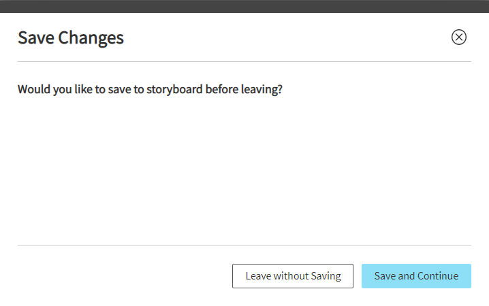
Task: Confirm saving to storyboard before leaving
Action: click(416, 276)
